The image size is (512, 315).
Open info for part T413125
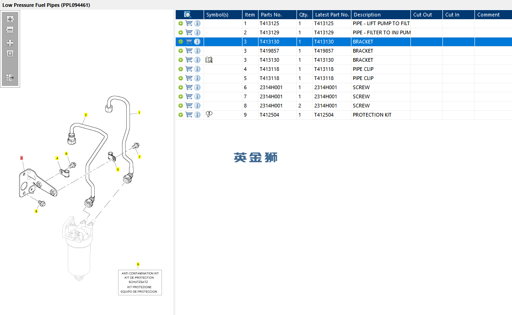[x=197, y=23]
